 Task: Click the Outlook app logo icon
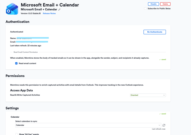[12, 9]
